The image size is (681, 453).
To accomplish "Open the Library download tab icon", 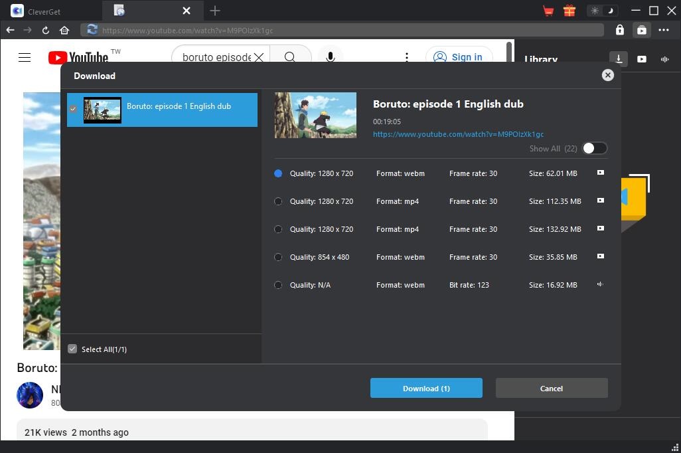I will click(x=619, y=58).
